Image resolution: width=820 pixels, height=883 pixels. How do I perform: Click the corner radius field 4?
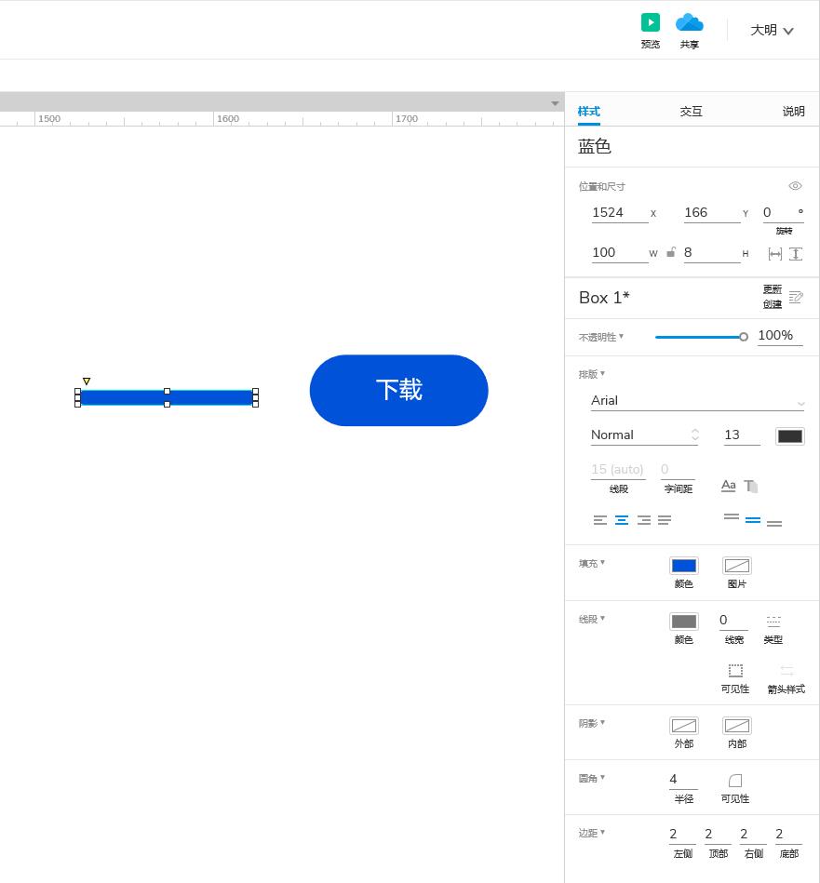[x=683, y=780]
